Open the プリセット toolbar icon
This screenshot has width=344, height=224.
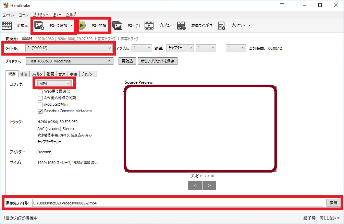tap(221, 25)
